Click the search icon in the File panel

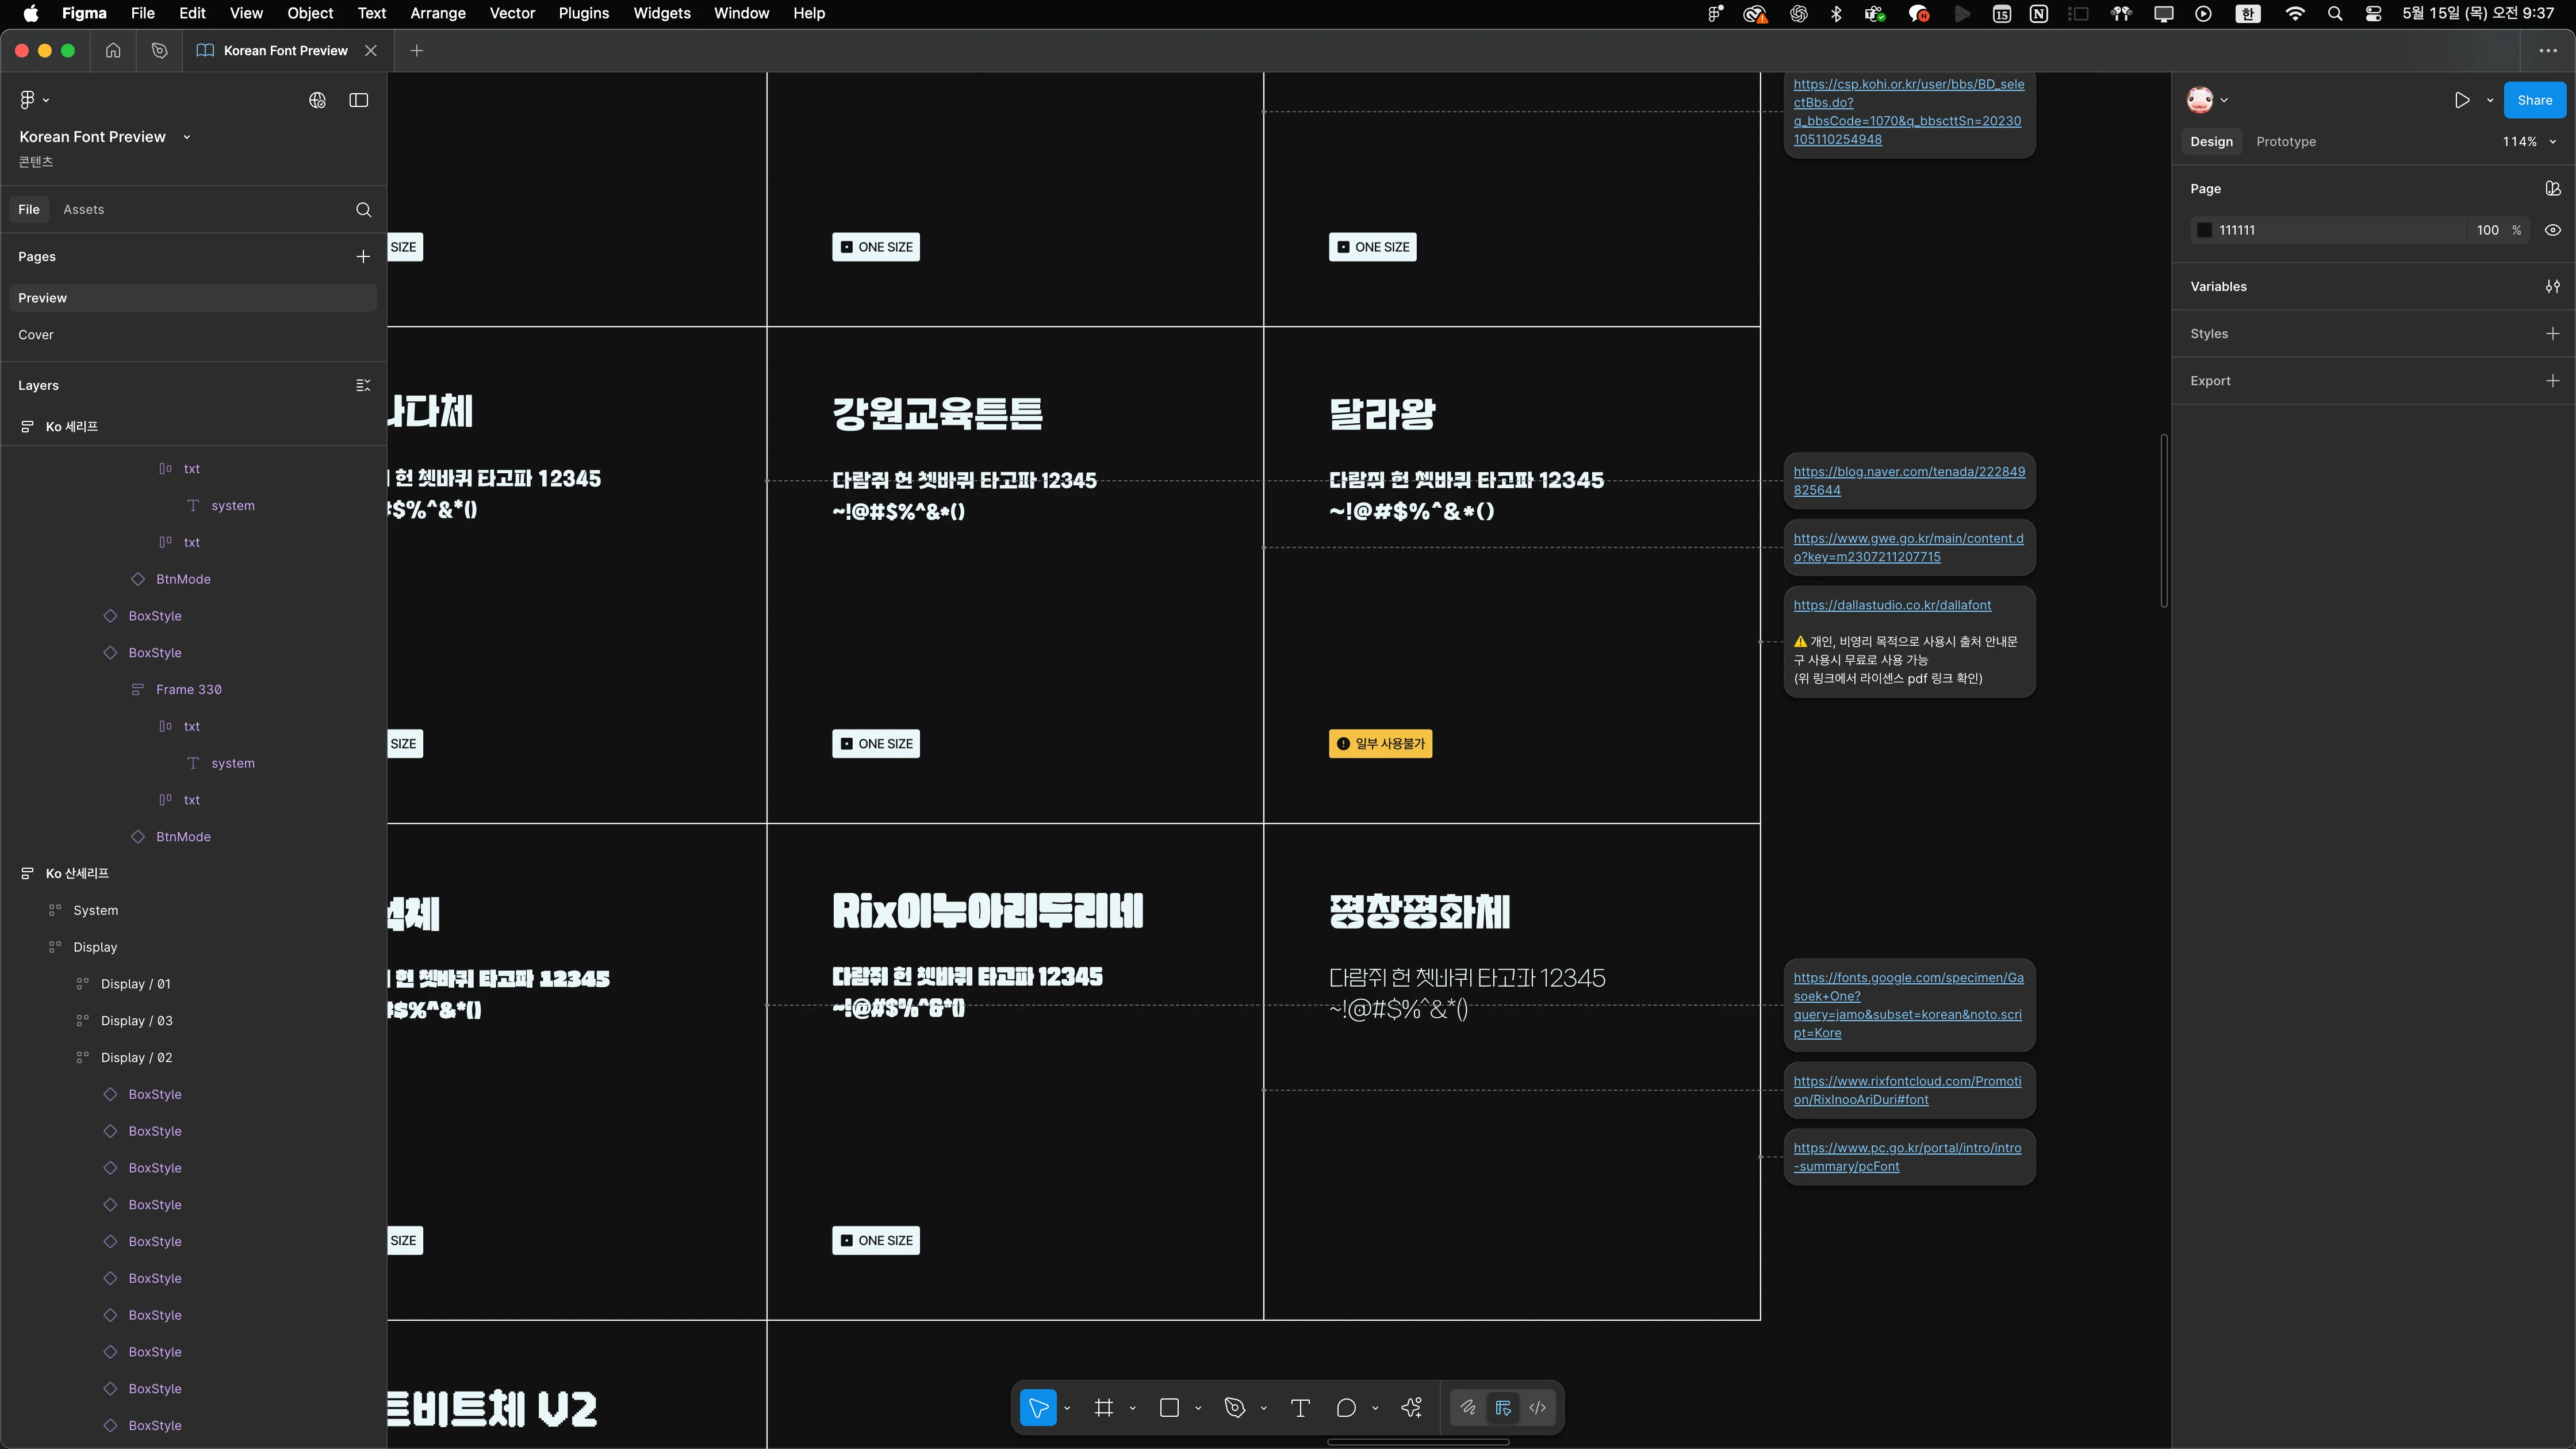(364, 210)
